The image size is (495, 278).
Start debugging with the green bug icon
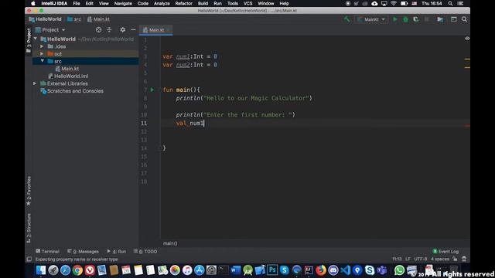[405, 19]
